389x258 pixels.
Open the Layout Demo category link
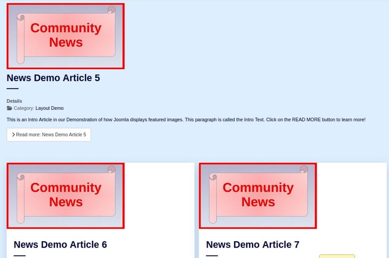pos(49,108)
